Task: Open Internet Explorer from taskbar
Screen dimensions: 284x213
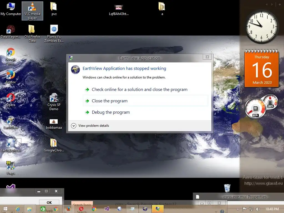Action: point(17,209)
